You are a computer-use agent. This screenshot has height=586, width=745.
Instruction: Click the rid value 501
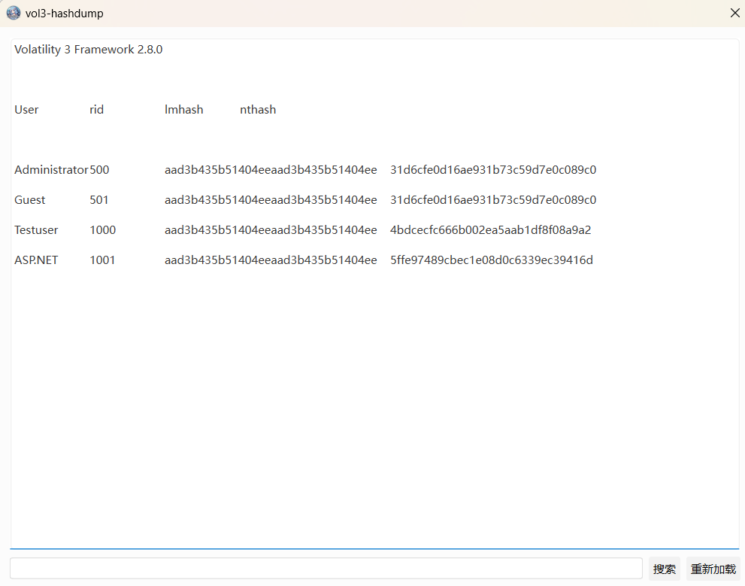tap(98, 199)
